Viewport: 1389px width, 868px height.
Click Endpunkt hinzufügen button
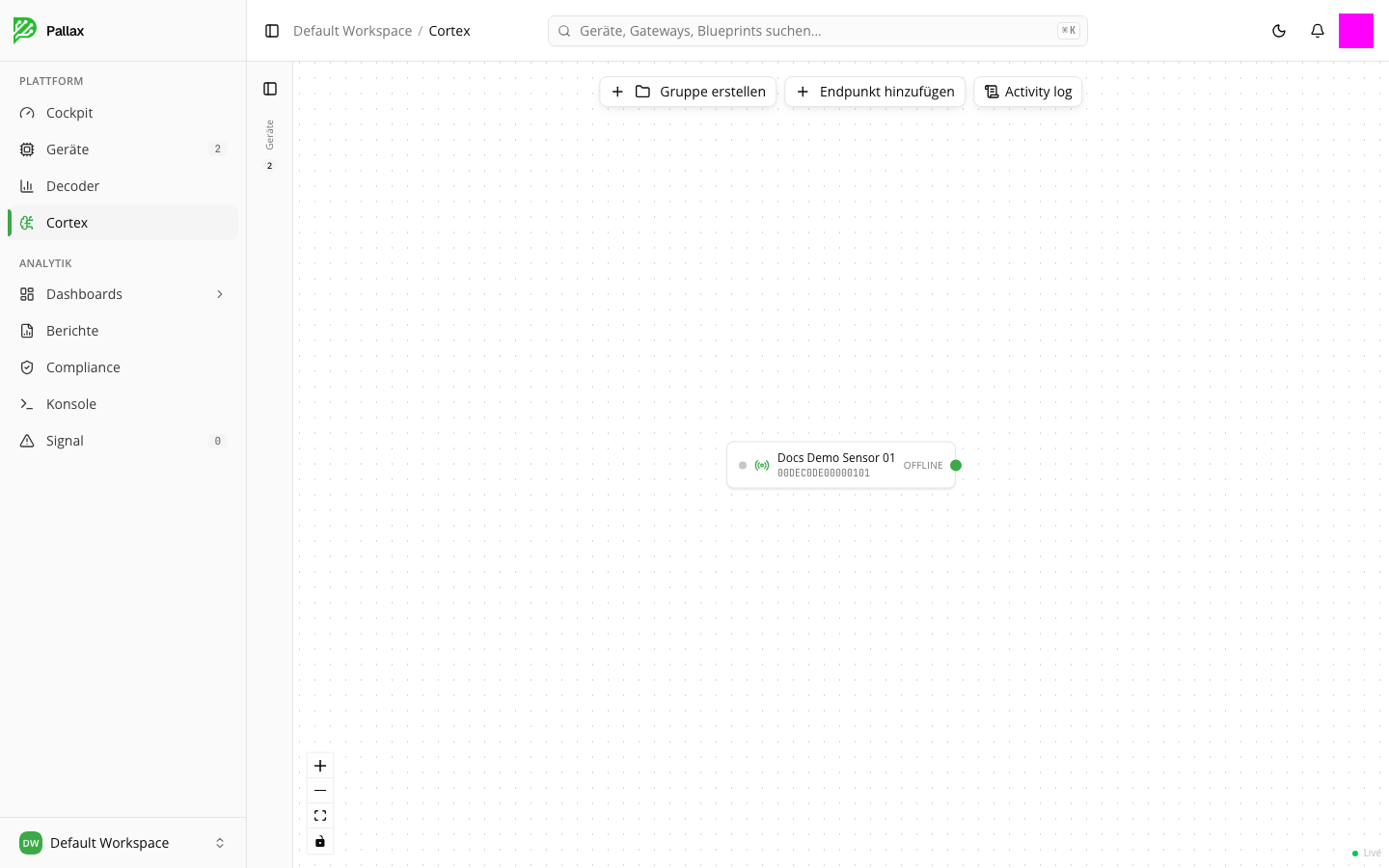coord(875,92)
